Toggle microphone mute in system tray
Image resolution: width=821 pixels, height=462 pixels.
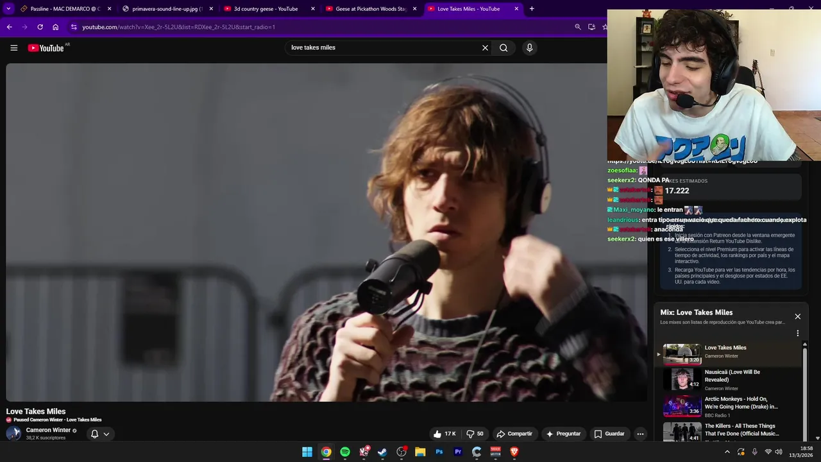pos(754,452)
